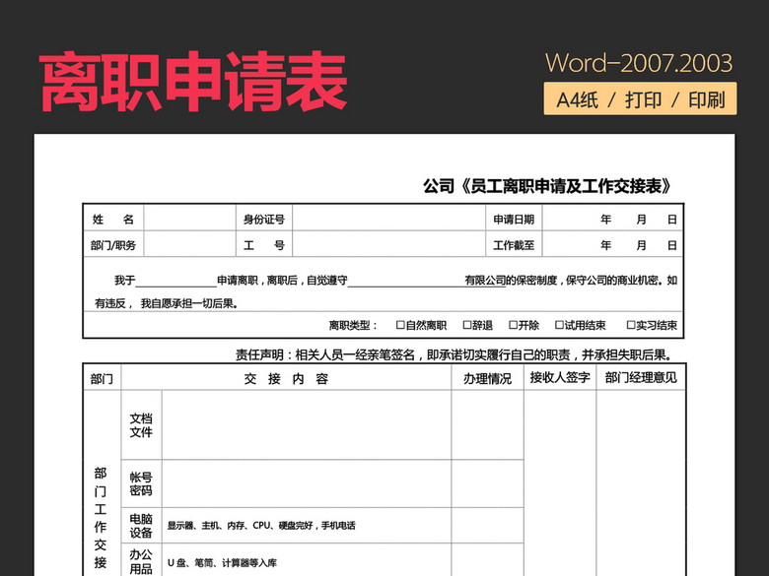Image resolution: width=769 pixels, height=576 pixels.
Task: Click the 工作截至 date field
Action: point(612,244)
